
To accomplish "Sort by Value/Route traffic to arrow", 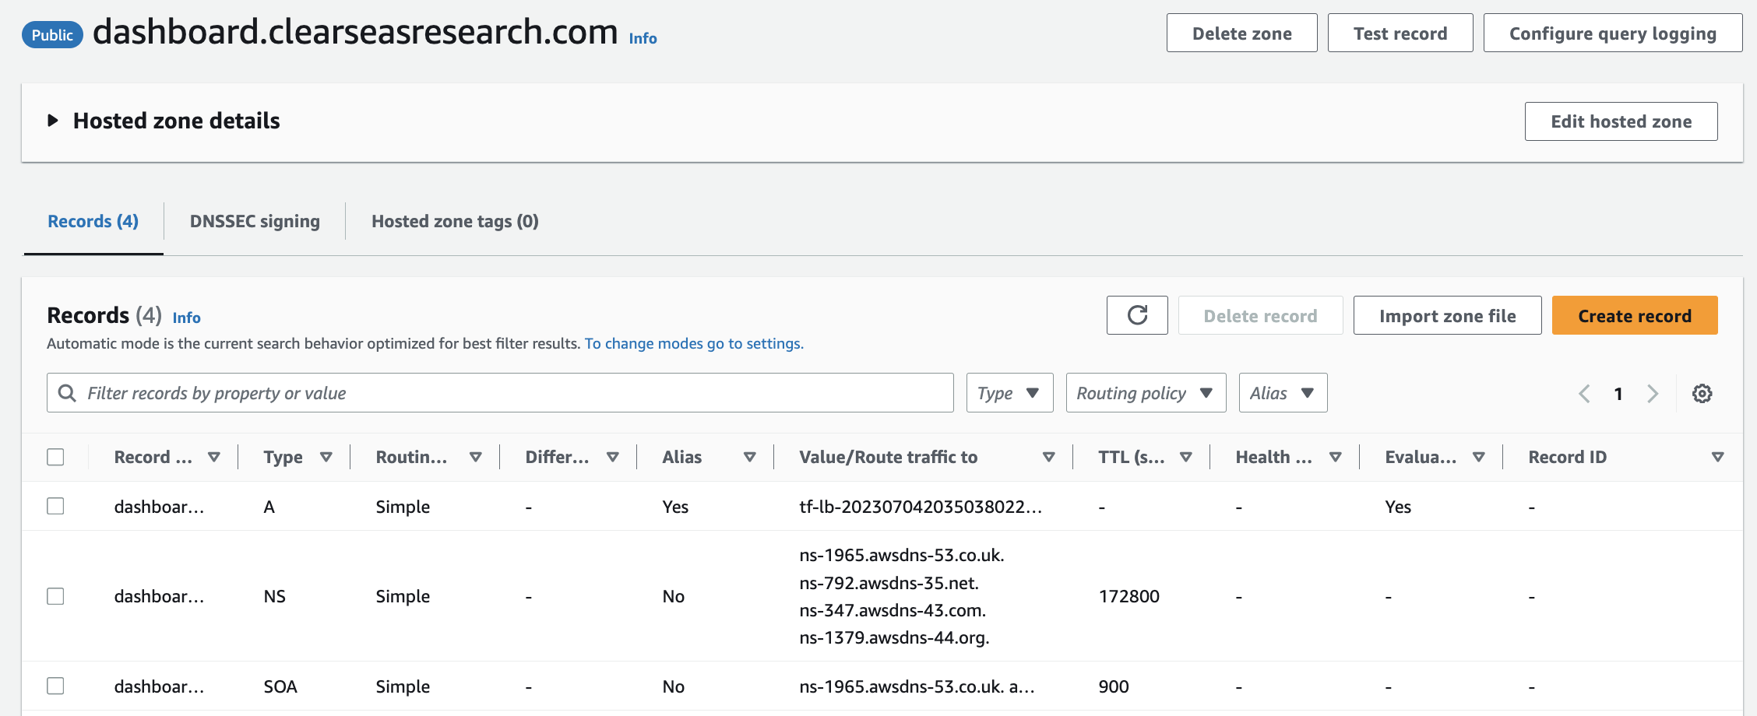I will [x=1048, y=458].
